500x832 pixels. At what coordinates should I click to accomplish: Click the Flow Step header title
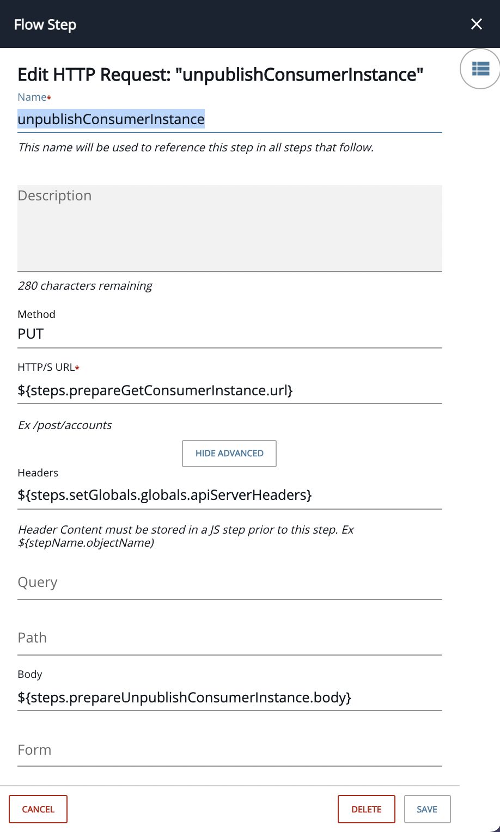tap(45, 25)
